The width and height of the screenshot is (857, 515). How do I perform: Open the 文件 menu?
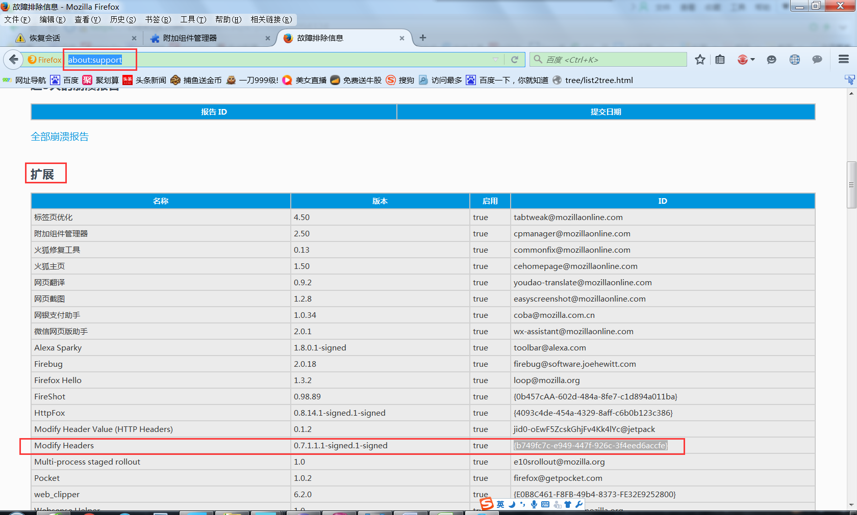[x=17, y=19]
